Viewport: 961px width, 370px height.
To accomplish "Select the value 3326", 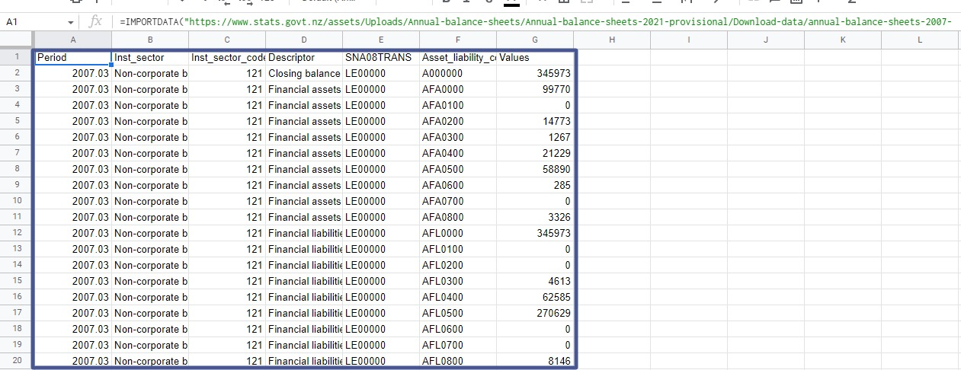I will tap(535, 217).
